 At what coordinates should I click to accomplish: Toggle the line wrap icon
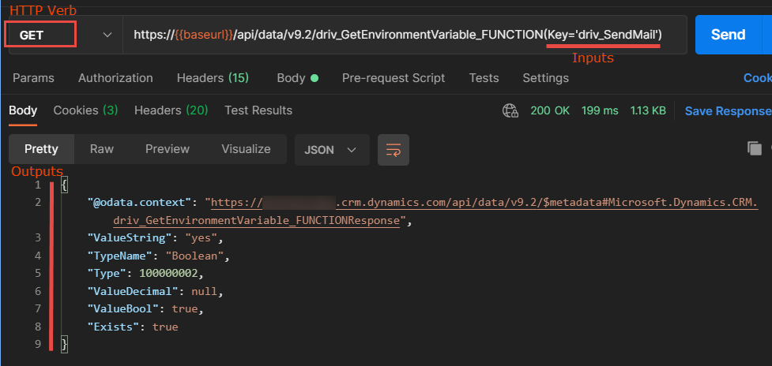click(x=394, y=150)
